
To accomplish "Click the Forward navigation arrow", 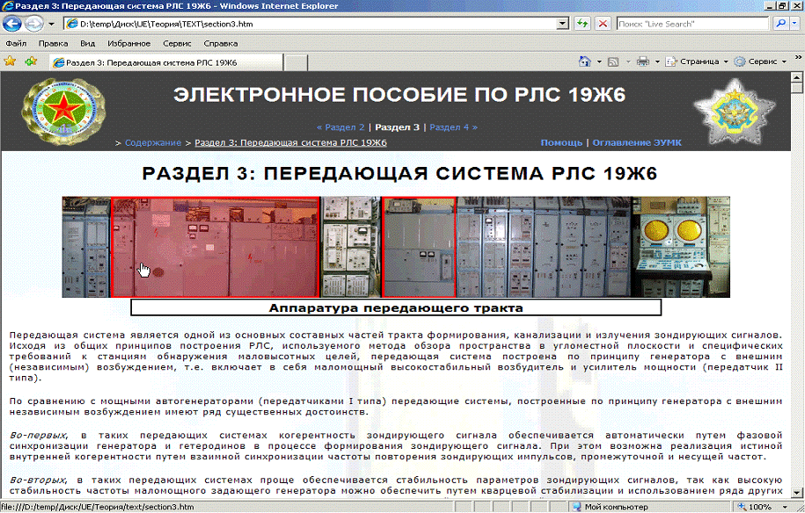I will 34,24.
